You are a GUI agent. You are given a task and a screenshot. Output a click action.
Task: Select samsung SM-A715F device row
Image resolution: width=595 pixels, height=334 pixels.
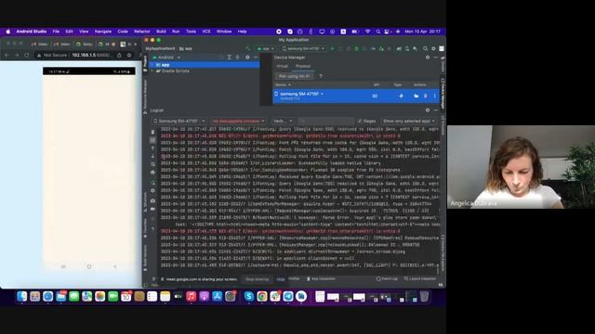pyautogui.click(x=356, y=96)
